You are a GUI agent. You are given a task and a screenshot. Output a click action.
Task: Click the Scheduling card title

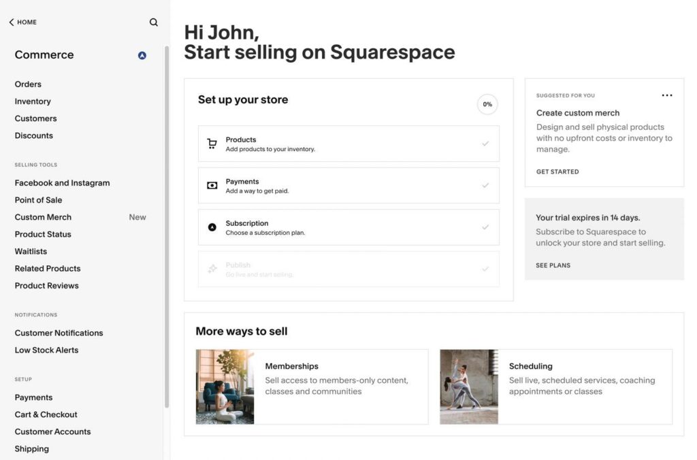click(x=531, y=366)
